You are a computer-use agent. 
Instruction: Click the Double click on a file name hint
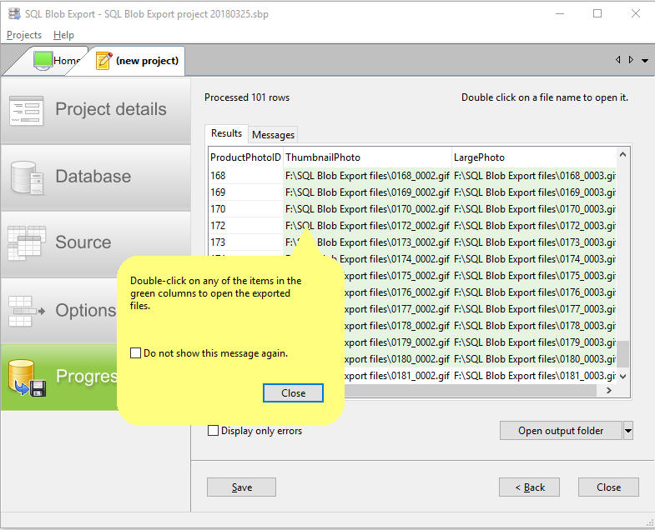pos(545,97)
